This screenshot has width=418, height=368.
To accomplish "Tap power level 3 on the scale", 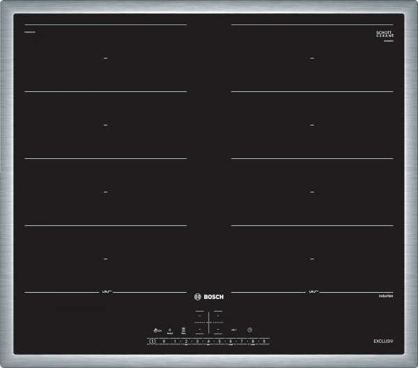I will 197,342.
